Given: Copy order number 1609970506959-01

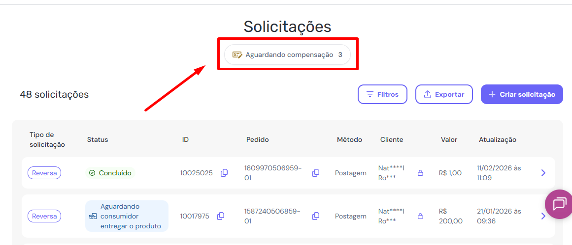Looking at the screenshot, I should tap(316, 173).
